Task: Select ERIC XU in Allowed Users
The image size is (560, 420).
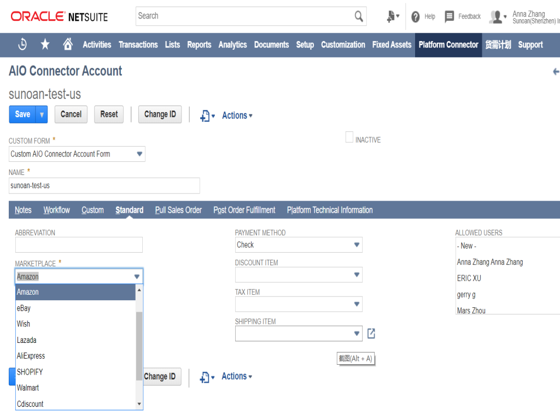Action: 469,278
